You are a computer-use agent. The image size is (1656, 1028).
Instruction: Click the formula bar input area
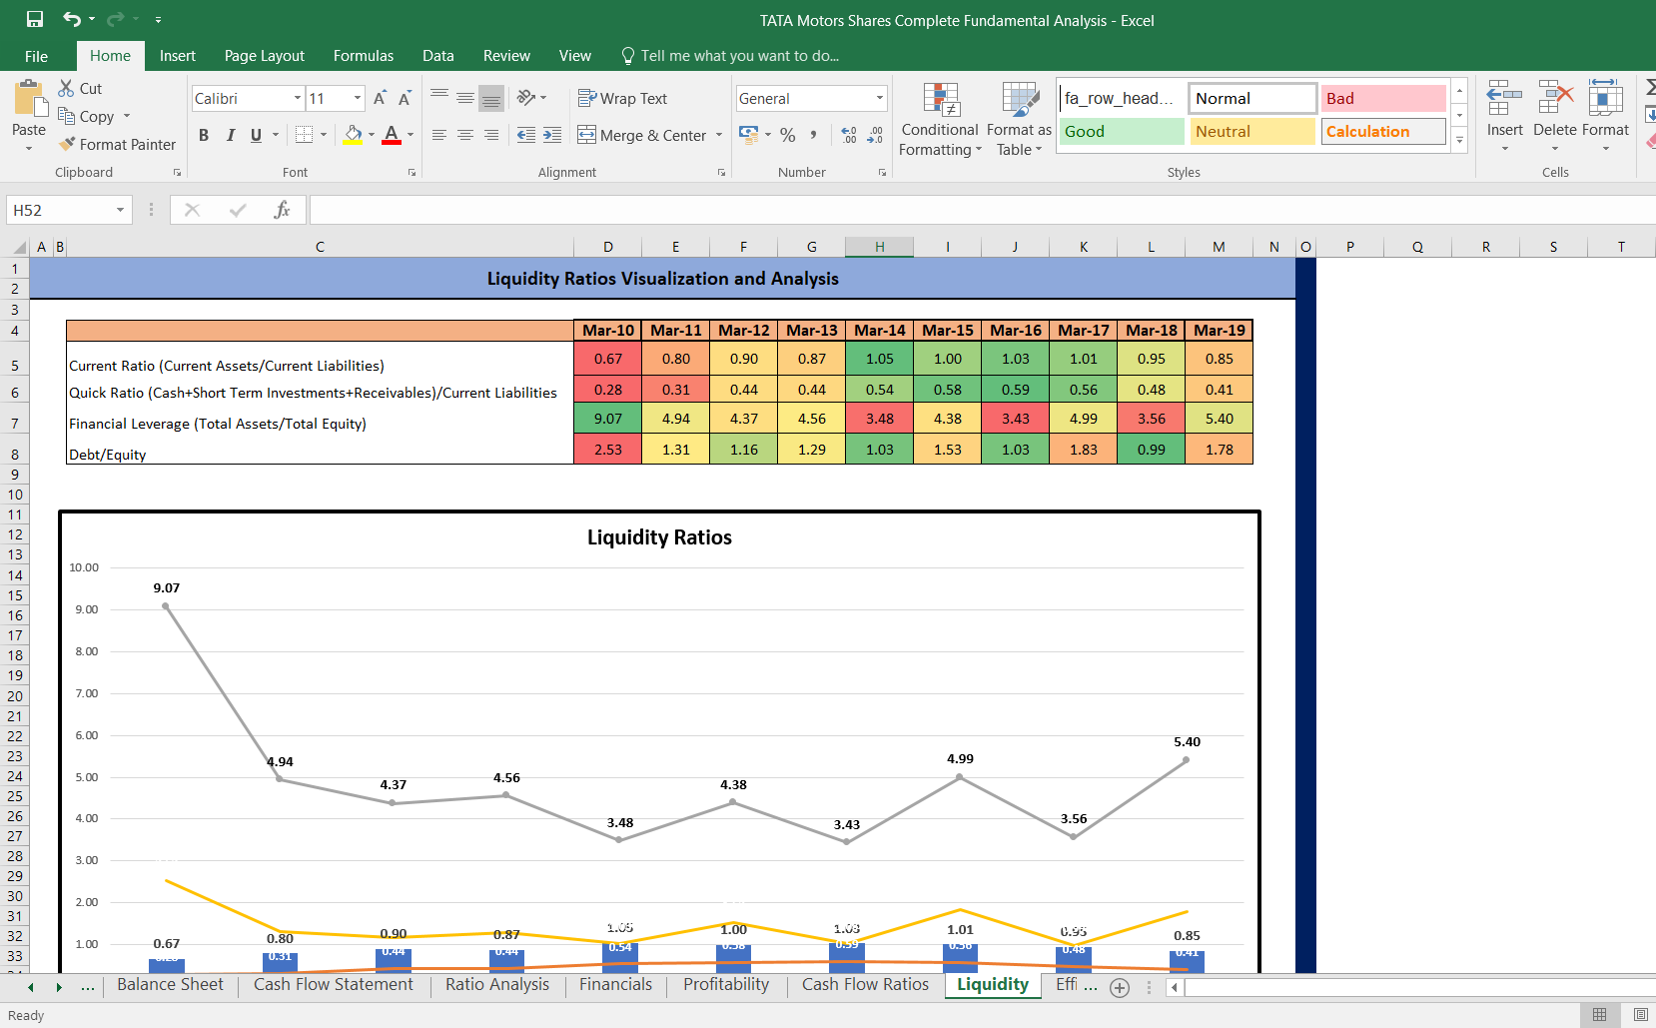tap(982, 210)
